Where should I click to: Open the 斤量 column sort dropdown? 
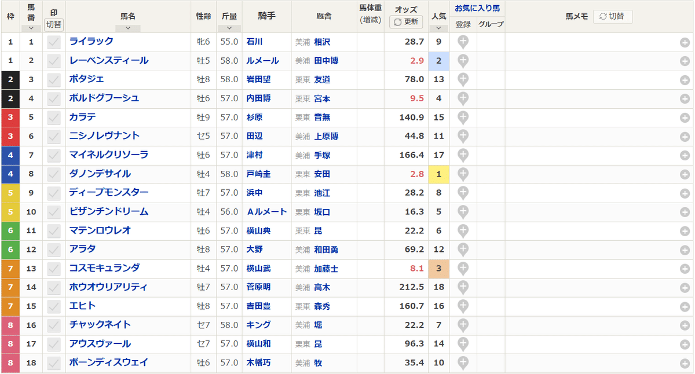point(229,25)
